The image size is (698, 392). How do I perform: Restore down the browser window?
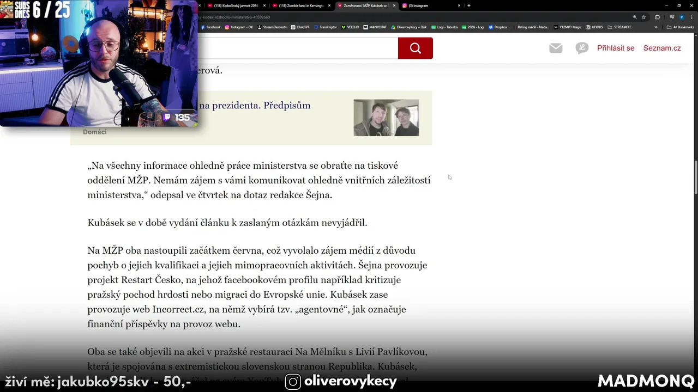[679, 5]
